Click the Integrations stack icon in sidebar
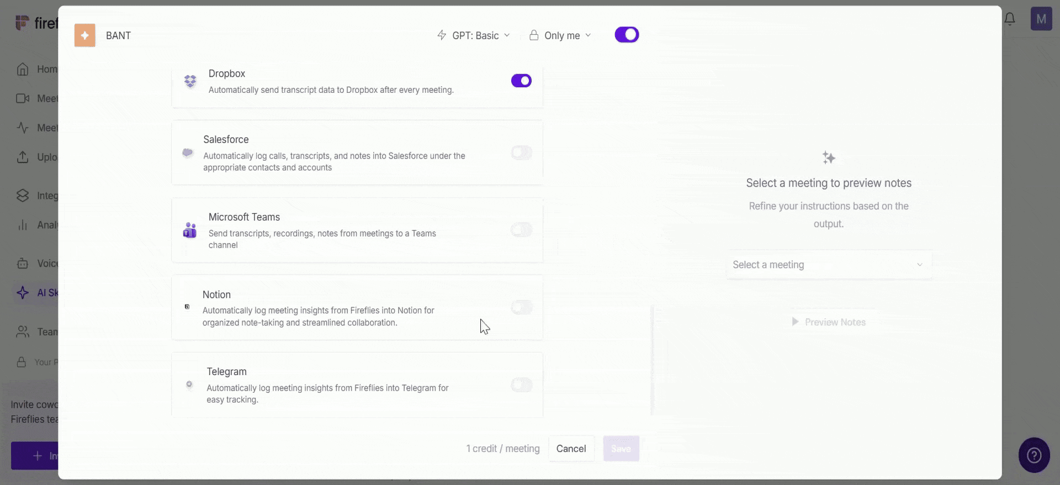Image resolution: width=1060 pixels, height=485 pixels. (23, 196)
